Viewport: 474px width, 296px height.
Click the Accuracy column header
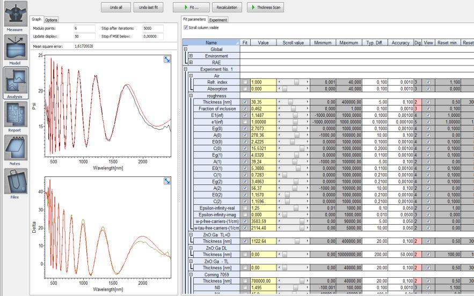point(400,42)
